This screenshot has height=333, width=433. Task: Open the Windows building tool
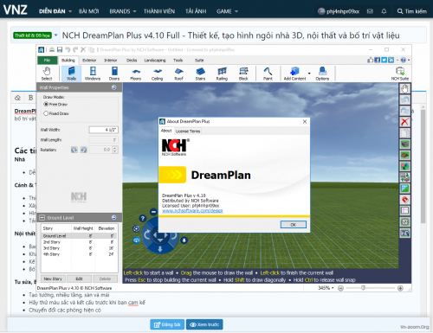pyautogui.click(x=93, y=74)
